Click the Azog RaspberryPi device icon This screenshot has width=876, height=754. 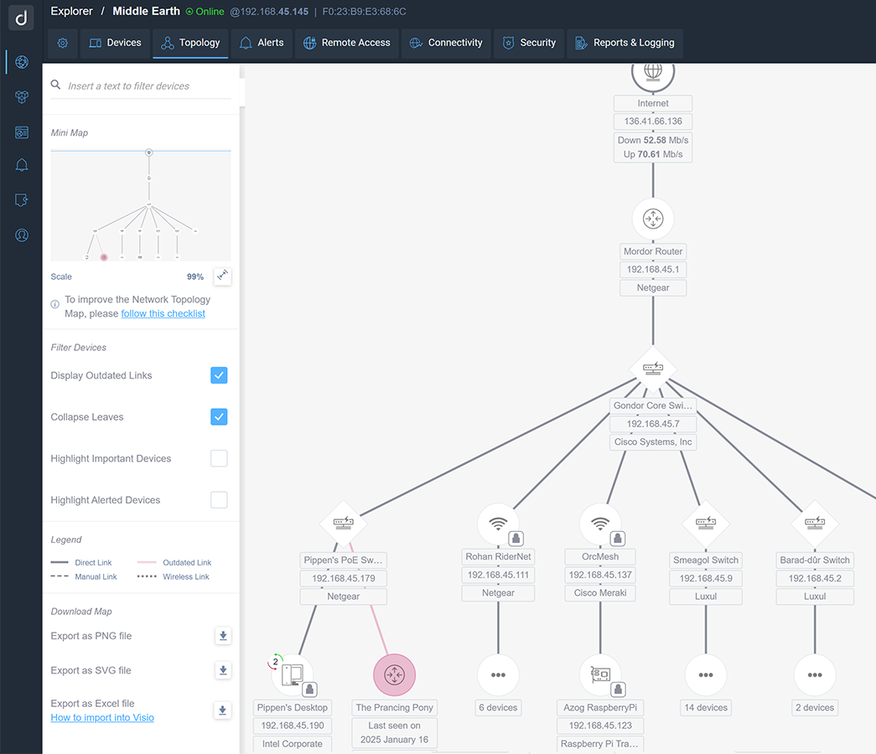point(600,675)
